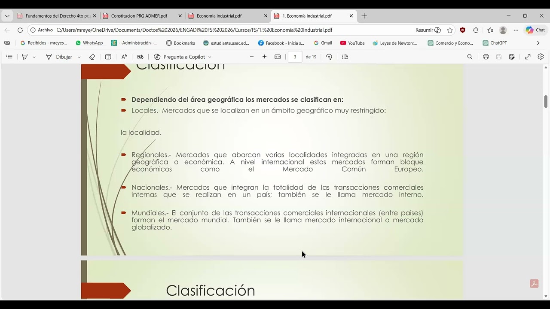This screenshot has height=309, width=550.
Task: Print the PDF document
Action: click(486, 57)
